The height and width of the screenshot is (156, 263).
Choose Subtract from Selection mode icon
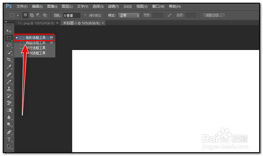click(x=38, y=15)
